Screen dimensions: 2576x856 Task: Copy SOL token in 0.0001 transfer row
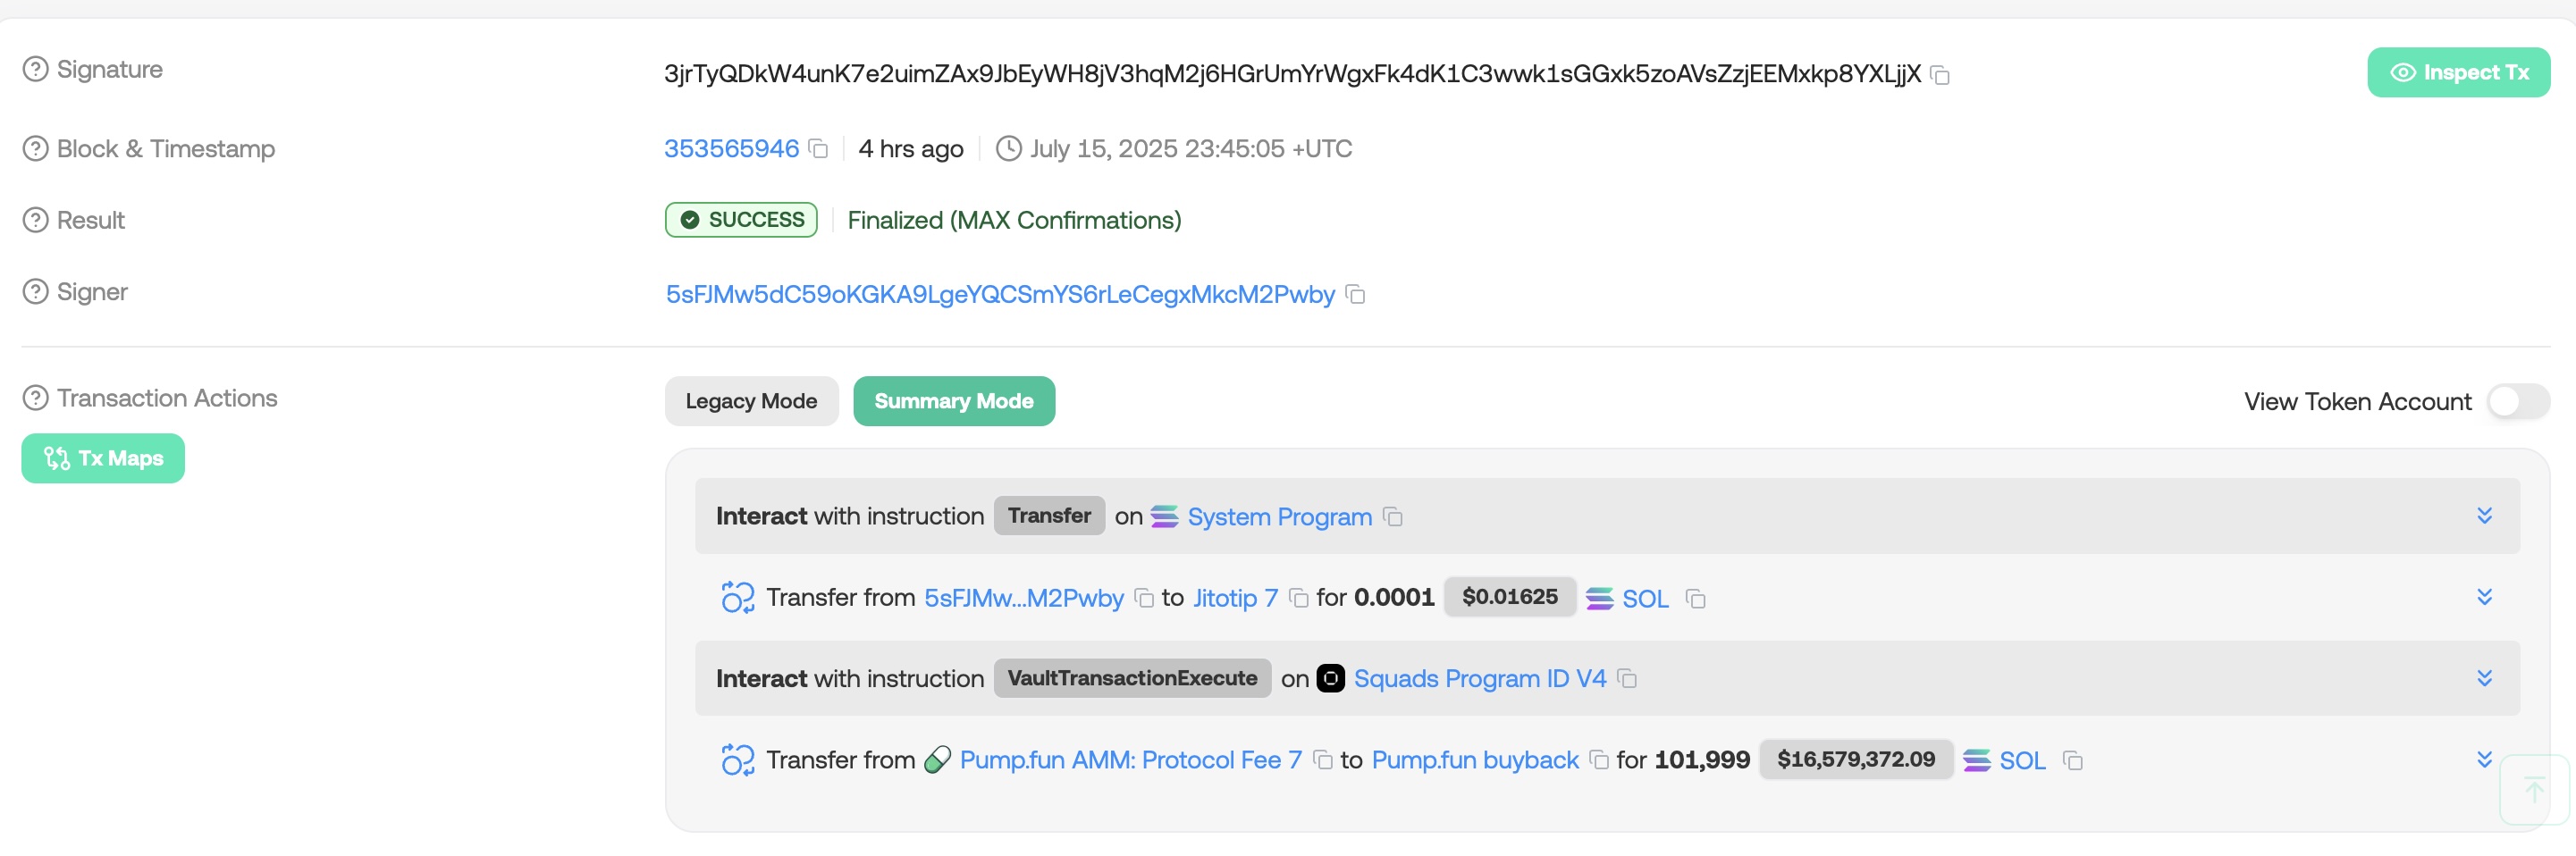click(x=1695, y=599)
